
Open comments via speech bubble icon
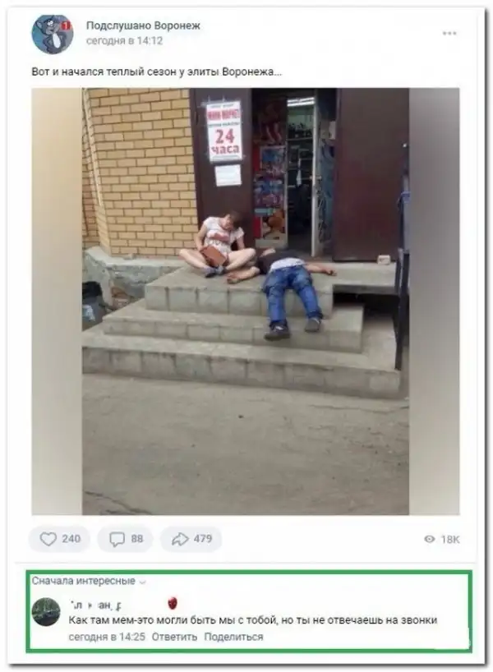click(x=117, y=539)
